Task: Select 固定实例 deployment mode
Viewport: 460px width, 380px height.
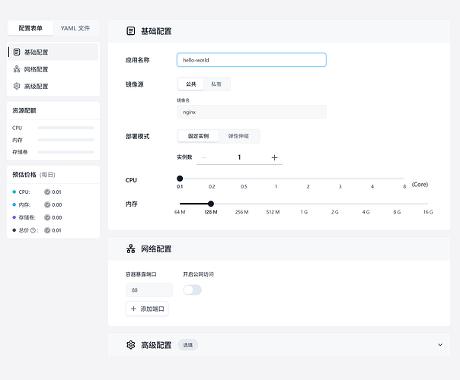Action: (198, 136)
